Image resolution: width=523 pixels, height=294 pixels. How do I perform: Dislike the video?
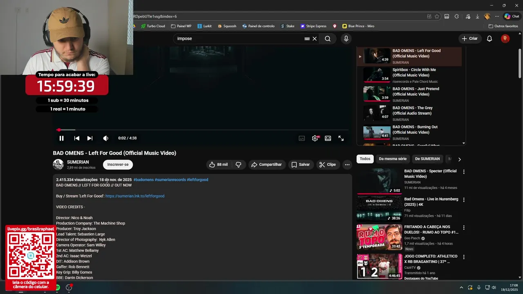click(x=239, y=165)
